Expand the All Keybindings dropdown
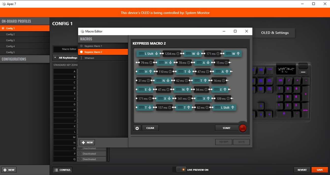The image size is (330, 175). tap(55, 58)
